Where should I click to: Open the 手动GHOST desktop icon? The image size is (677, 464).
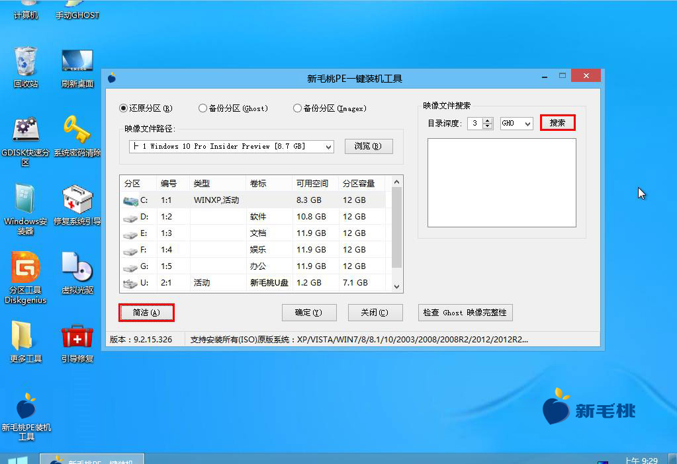coord(77,9)
